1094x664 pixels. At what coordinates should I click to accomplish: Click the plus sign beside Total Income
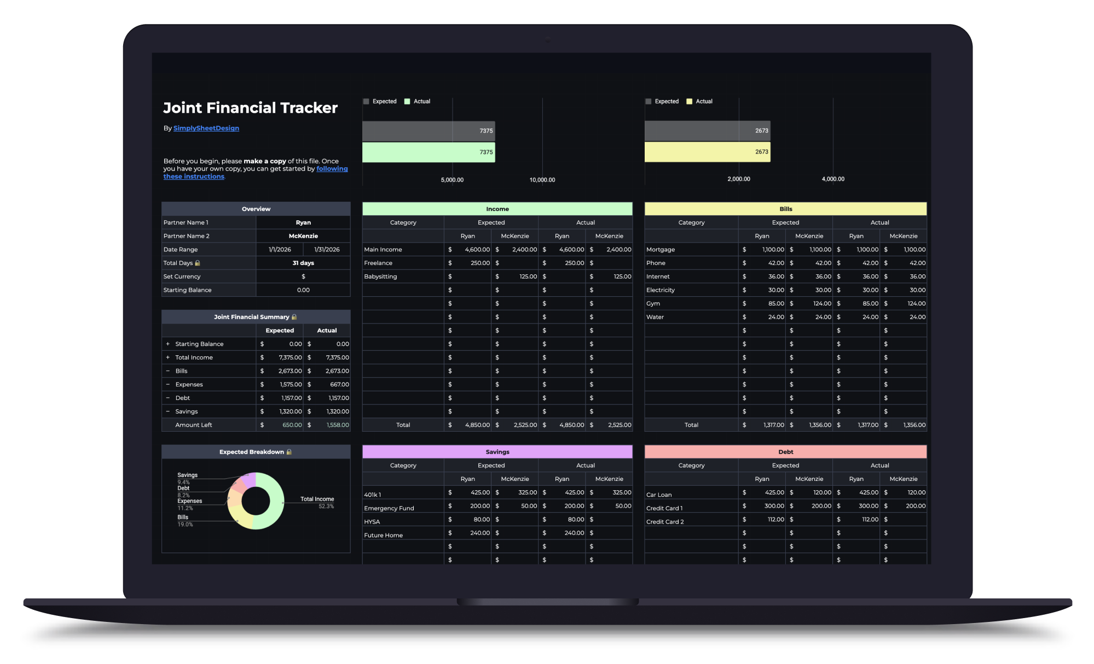point(167,357)
